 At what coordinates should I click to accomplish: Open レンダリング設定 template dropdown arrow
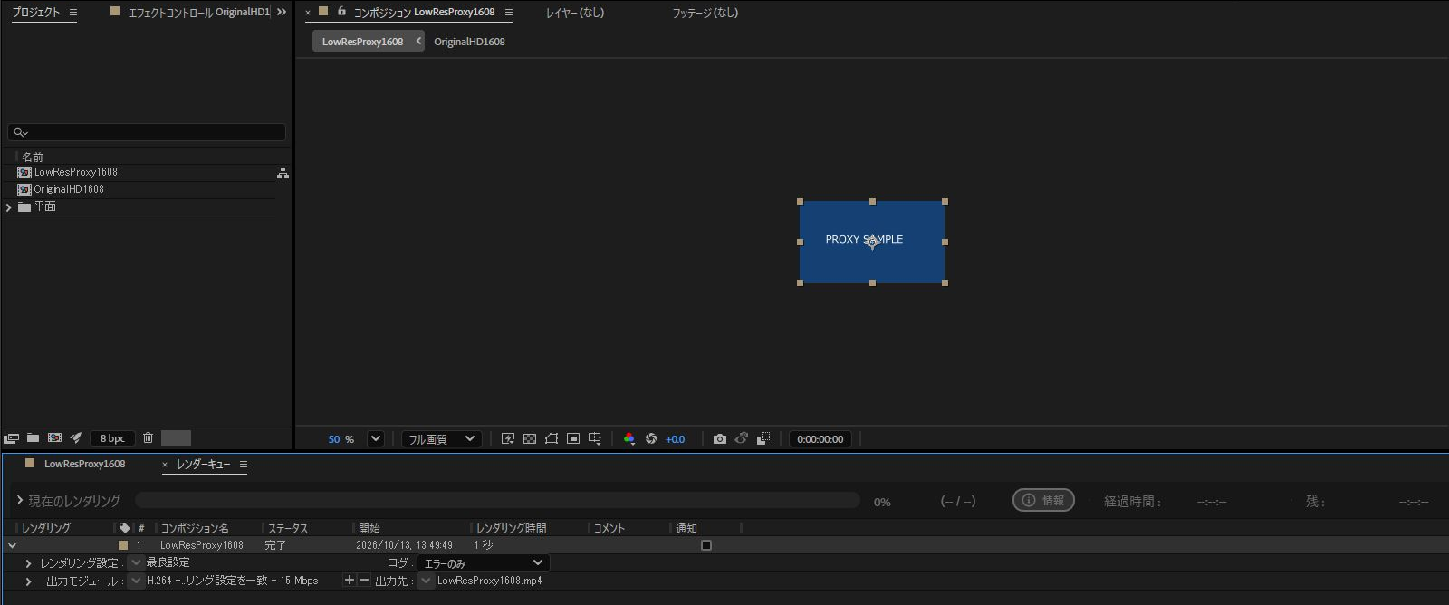tap(136, 562)
